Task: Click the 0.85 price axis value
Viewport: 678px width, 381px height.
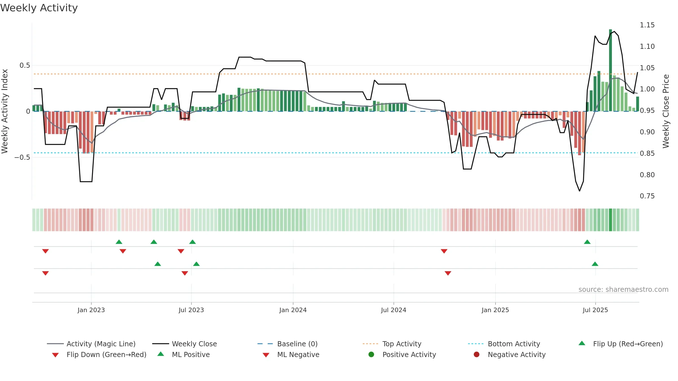Action: [647, 153]
